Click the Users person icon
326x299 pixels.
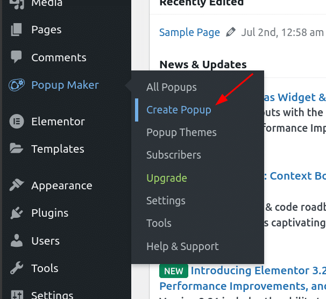click(17, 240)
